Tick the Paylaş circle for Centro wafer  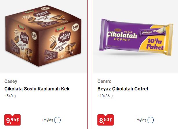(x=150, y=120)
